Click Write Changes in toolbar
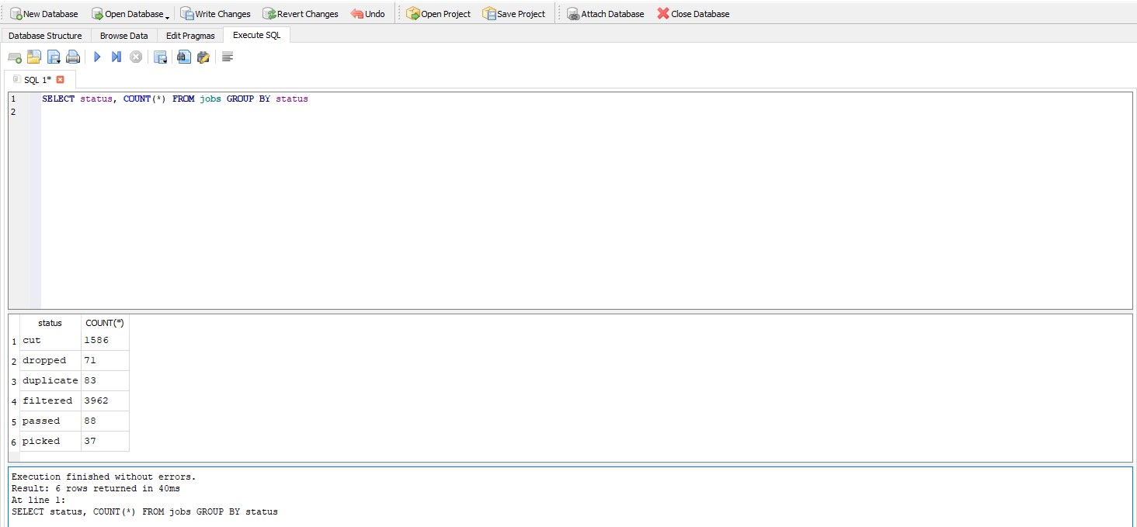This screenshot has width=1137, height=527. [216, 13]
